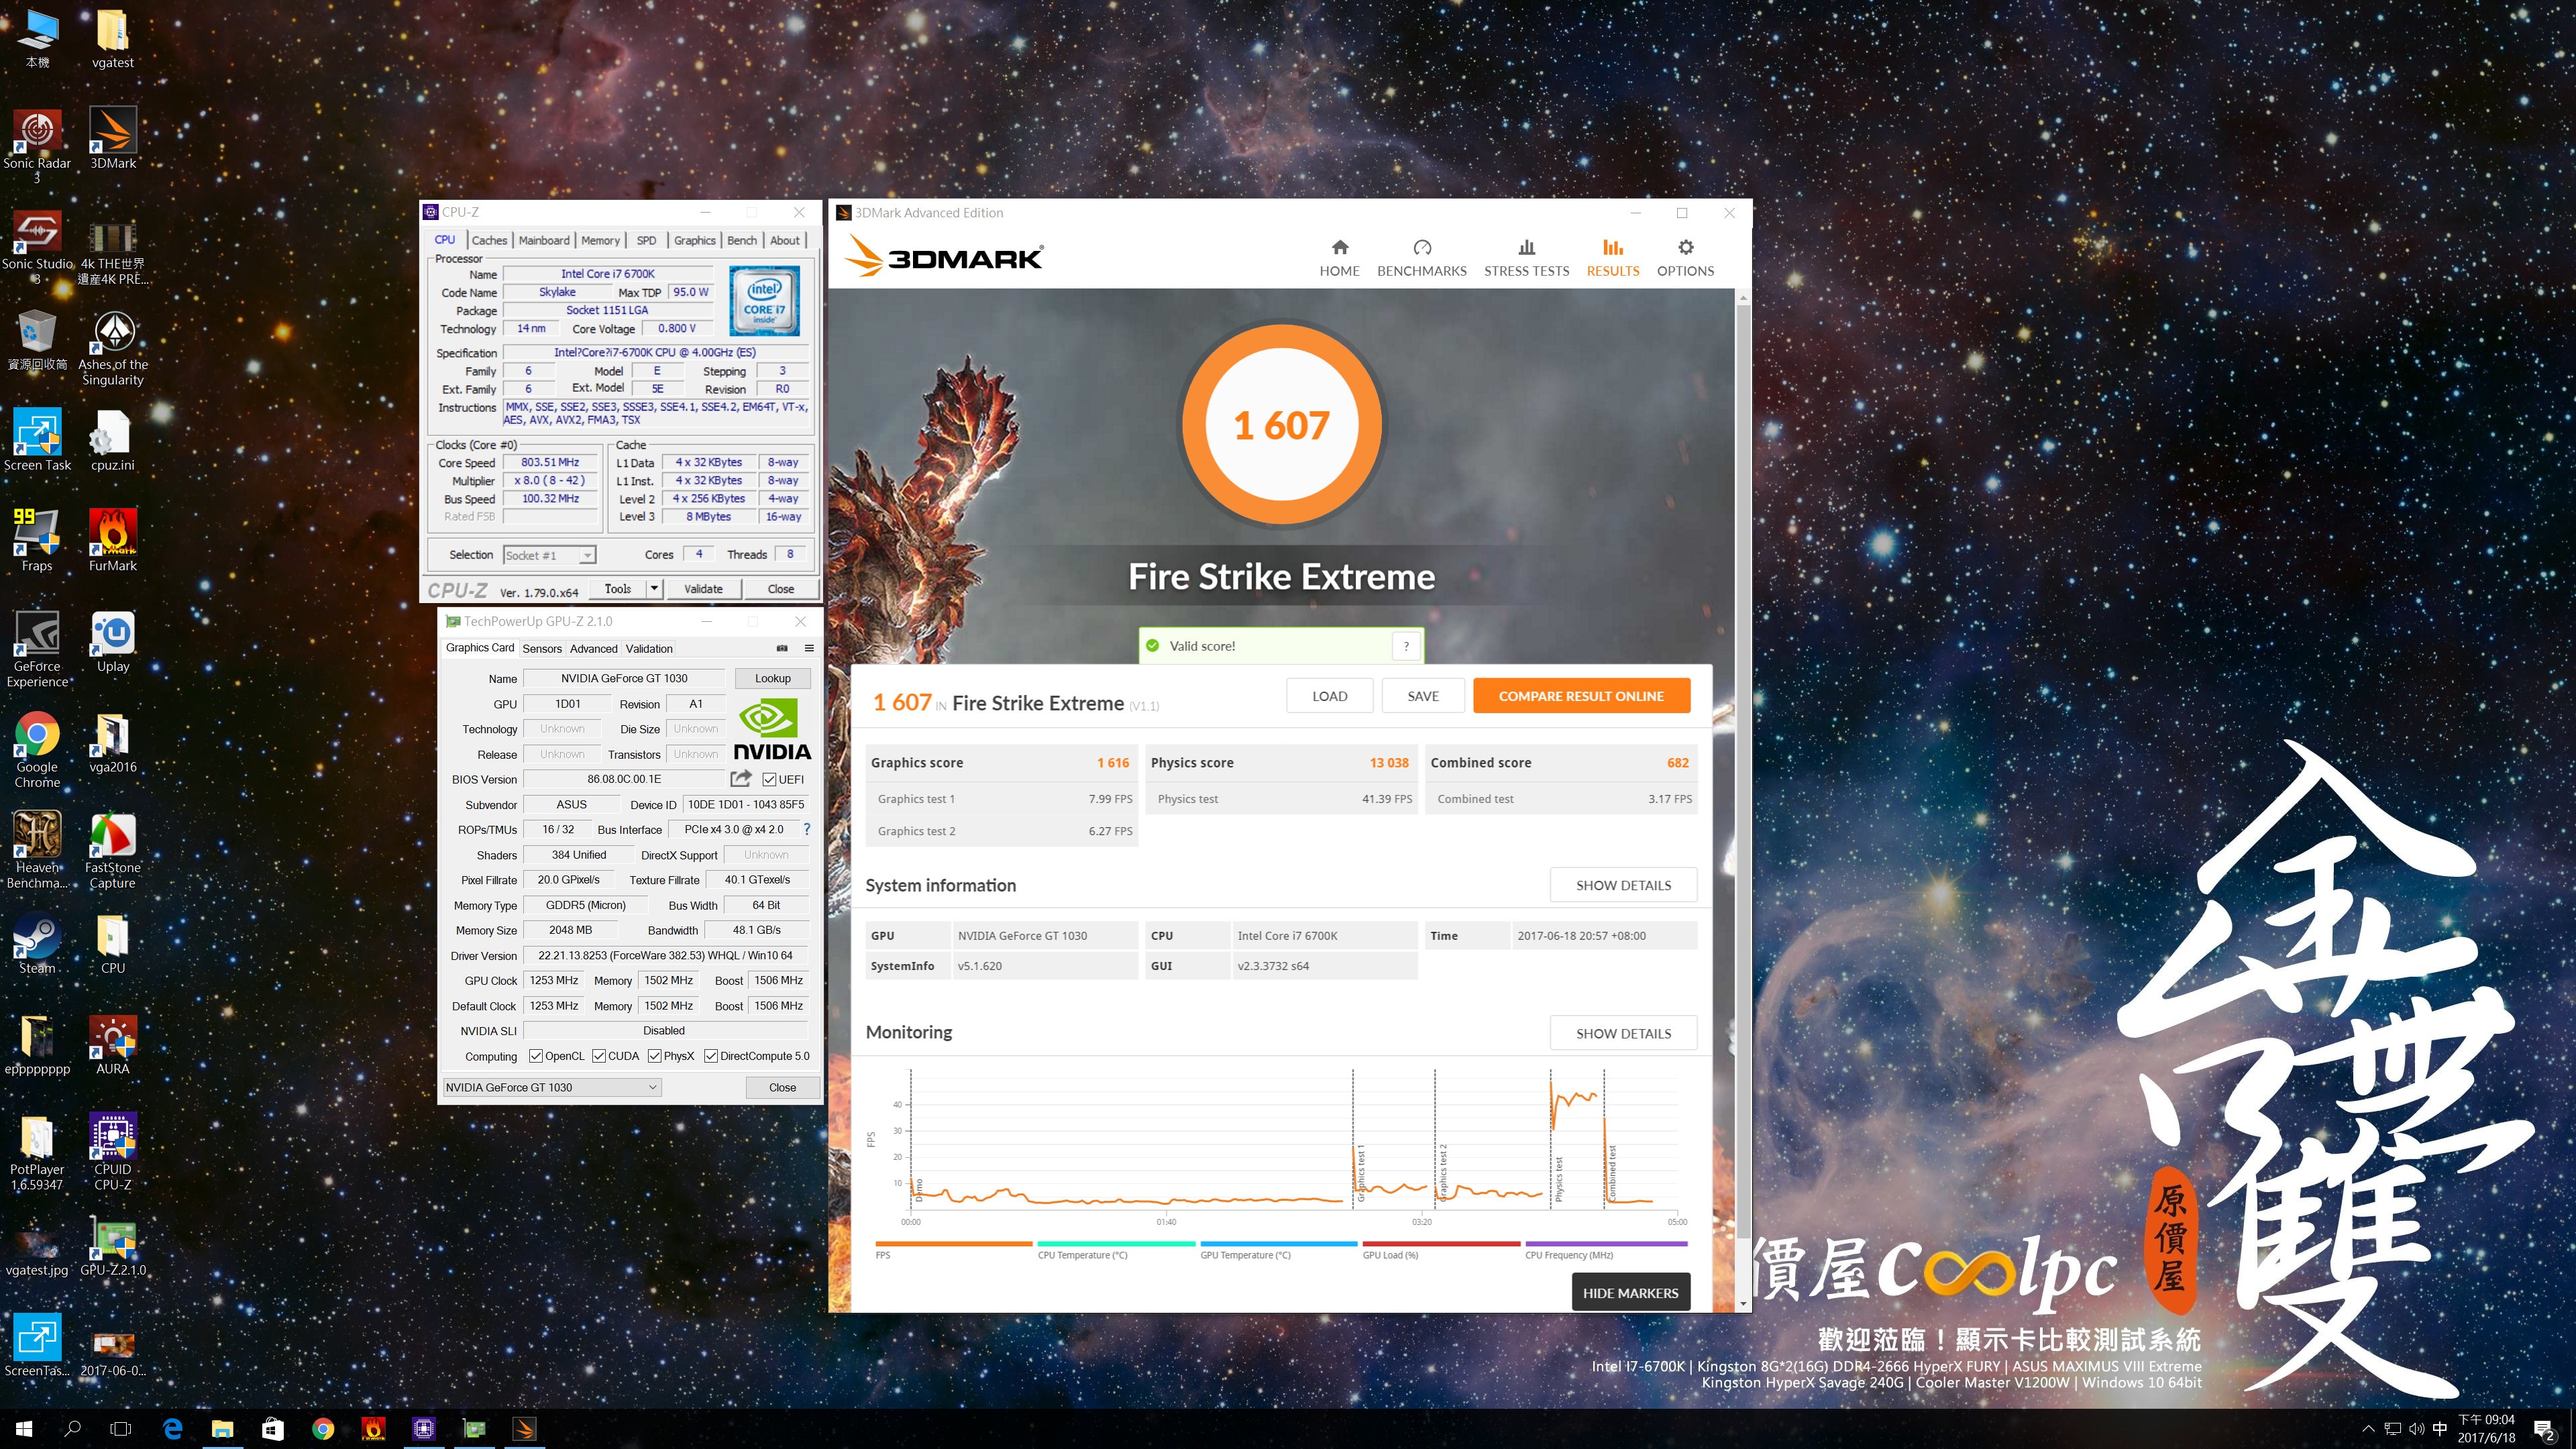Screen dimensions: 2576x1449
Task: Open GPU-Z hamburger menu icon
Action: click(809, 648)
